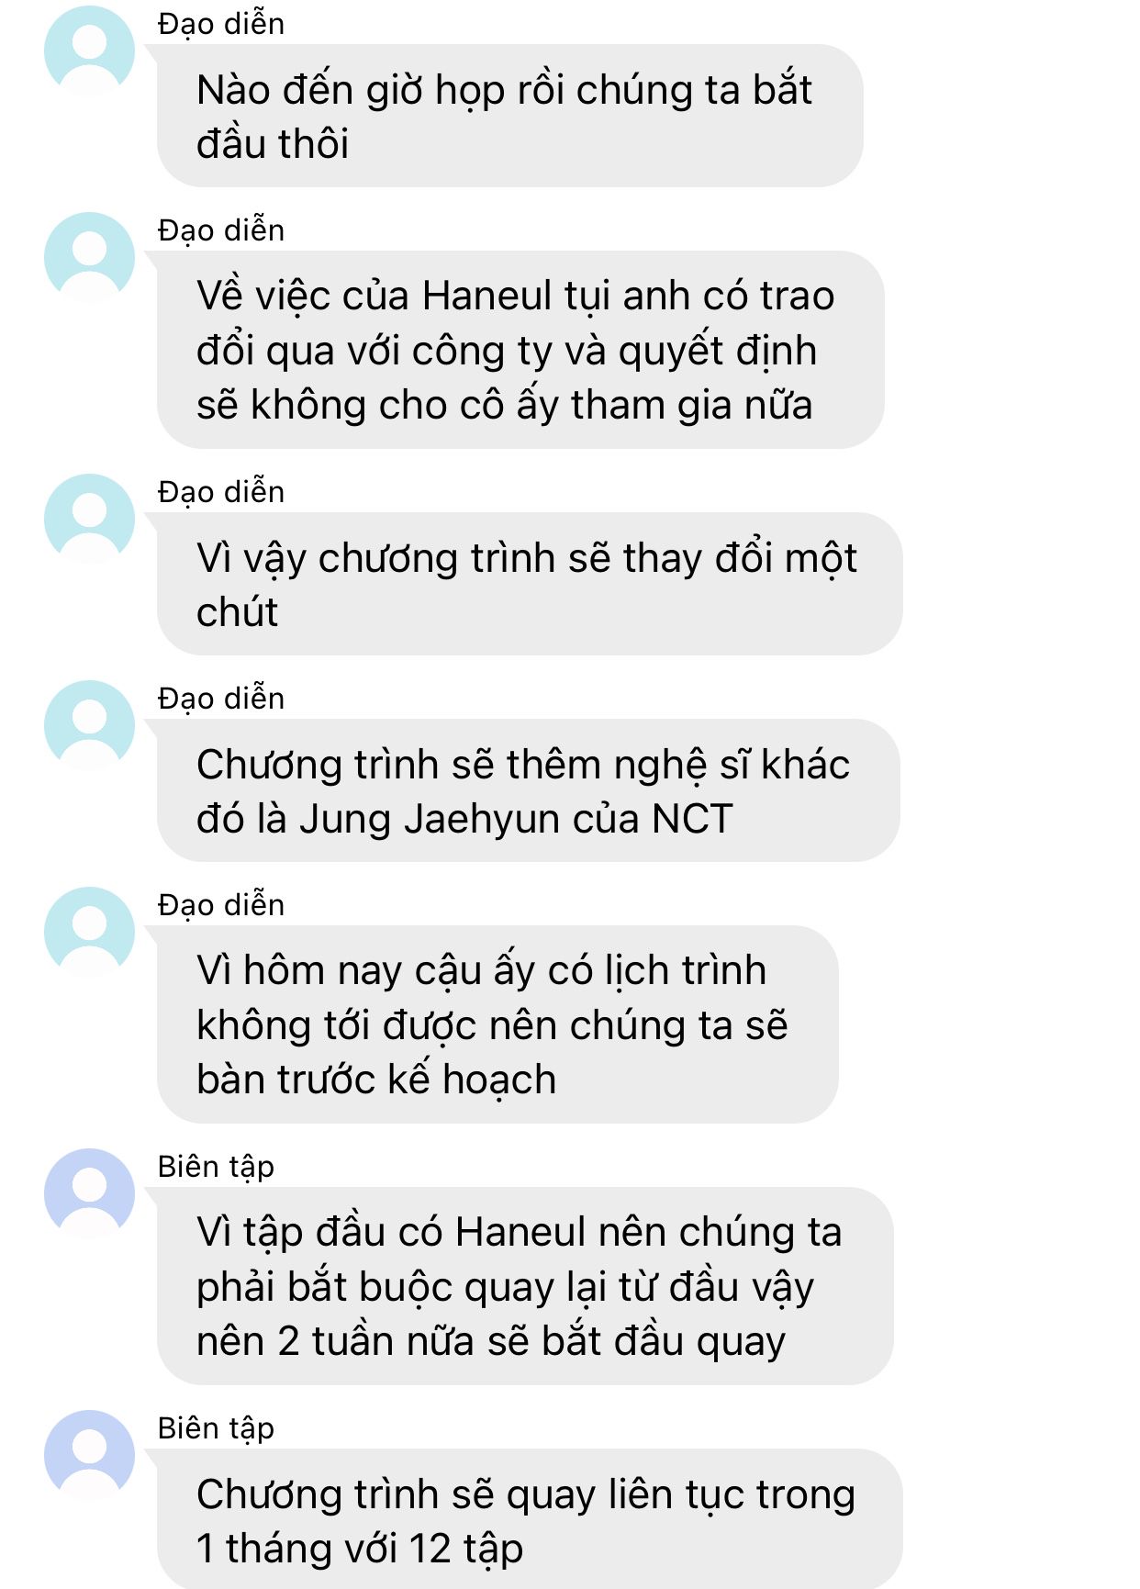Tap avatar beside 'Nào đến giờ họp' message

click(89, 50)
